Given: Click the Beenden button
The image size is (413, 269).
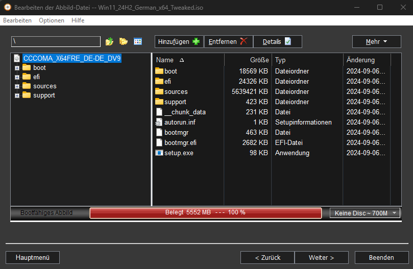Looking at the screenshot, I should point(382,257).
